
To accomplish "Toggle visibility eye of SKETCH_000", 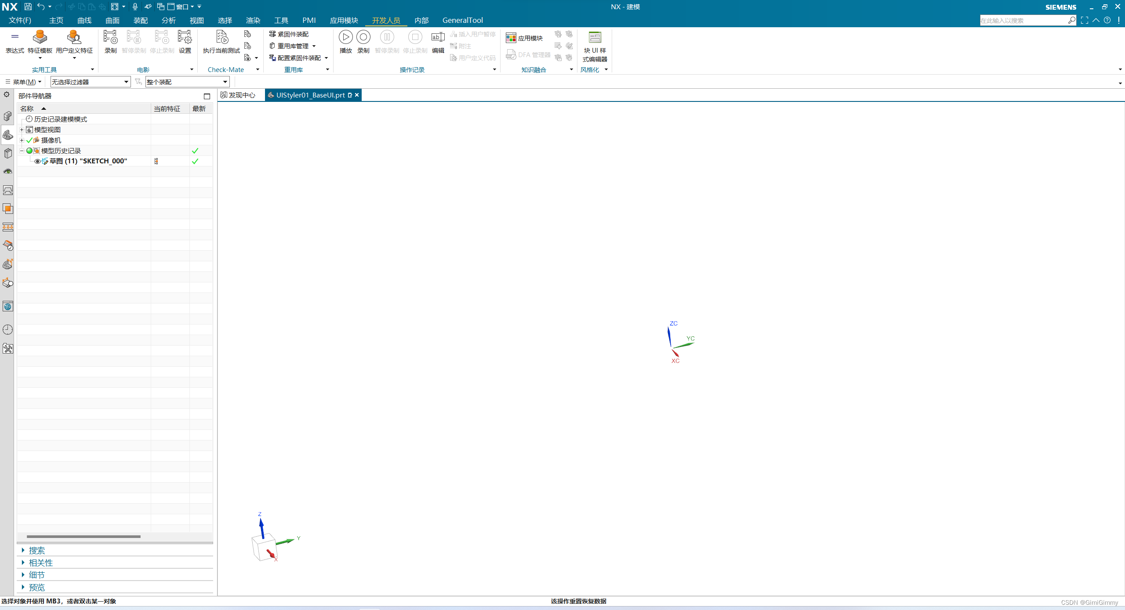I will 37,161.
